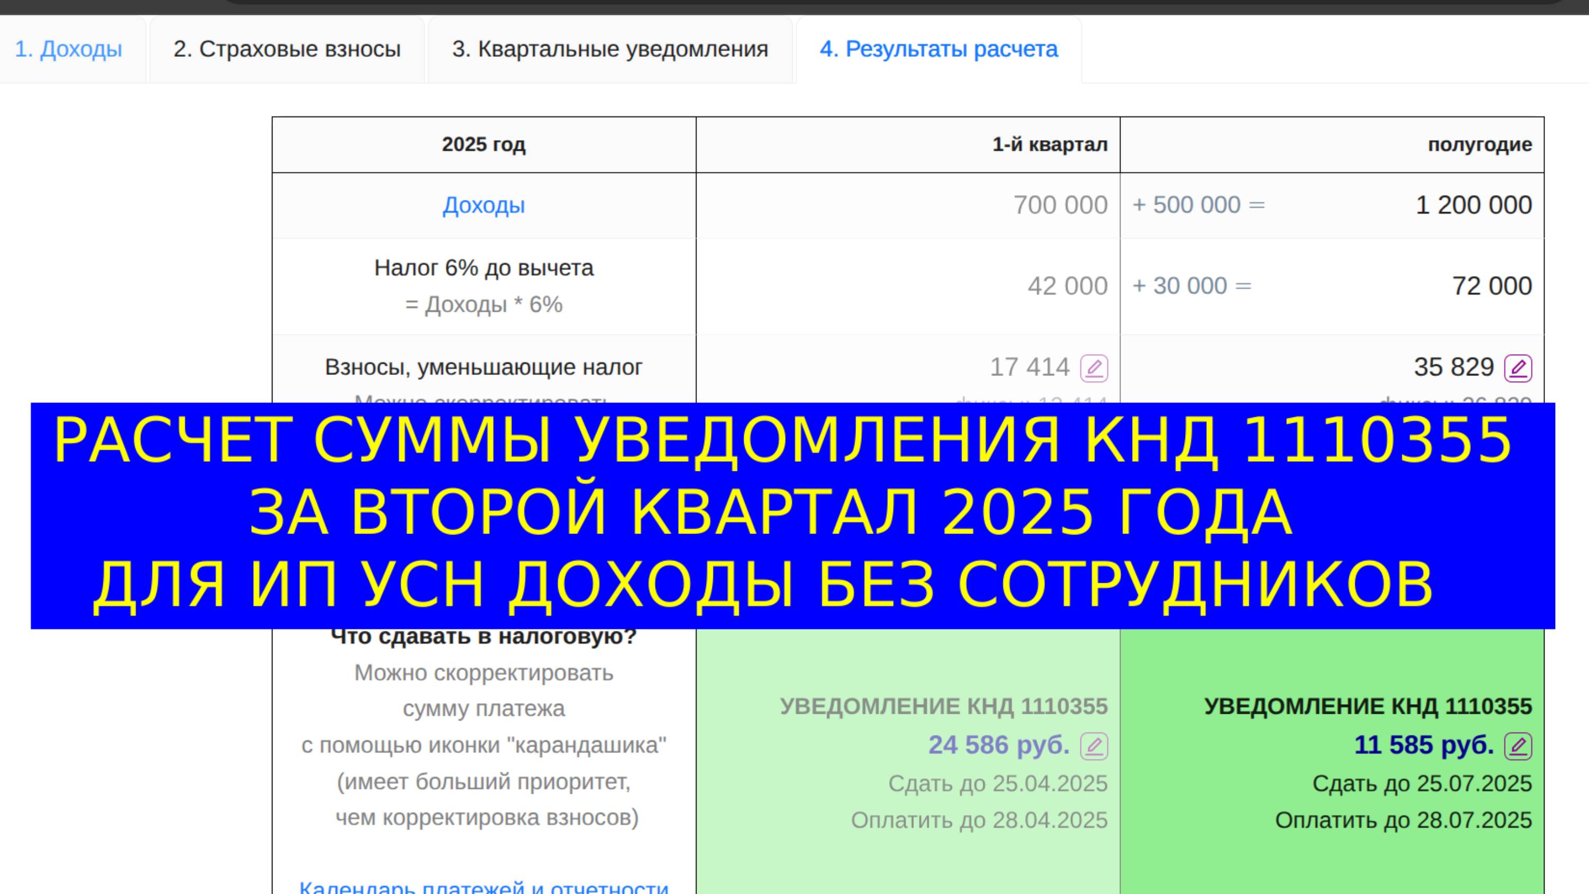Click first-quarter tax value 42 000
1589x894 pixels.
click(x=1067, y=286)
